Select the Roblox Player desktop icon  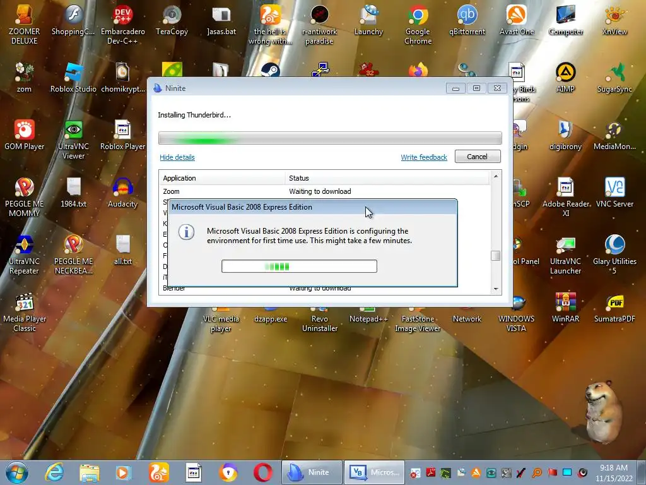tap(122, 135)
